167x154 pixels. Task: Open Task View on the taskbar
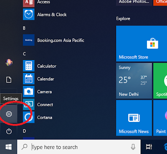(x=149, y=147)
